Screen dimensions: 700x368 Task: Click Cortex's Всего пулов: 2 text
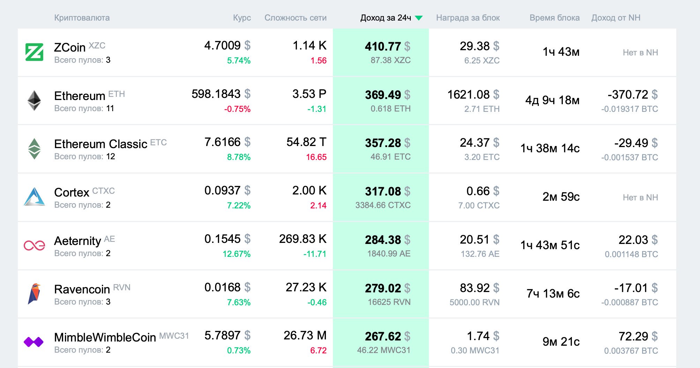[x=82, y=205]
